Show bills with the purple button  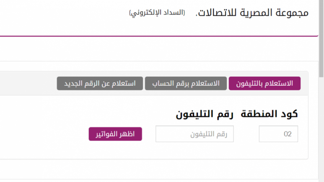pos(115,134)
